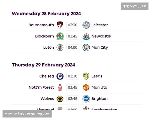Select the Wolves badge
Viewport: 151px width, 120px height.
point(60,99)
